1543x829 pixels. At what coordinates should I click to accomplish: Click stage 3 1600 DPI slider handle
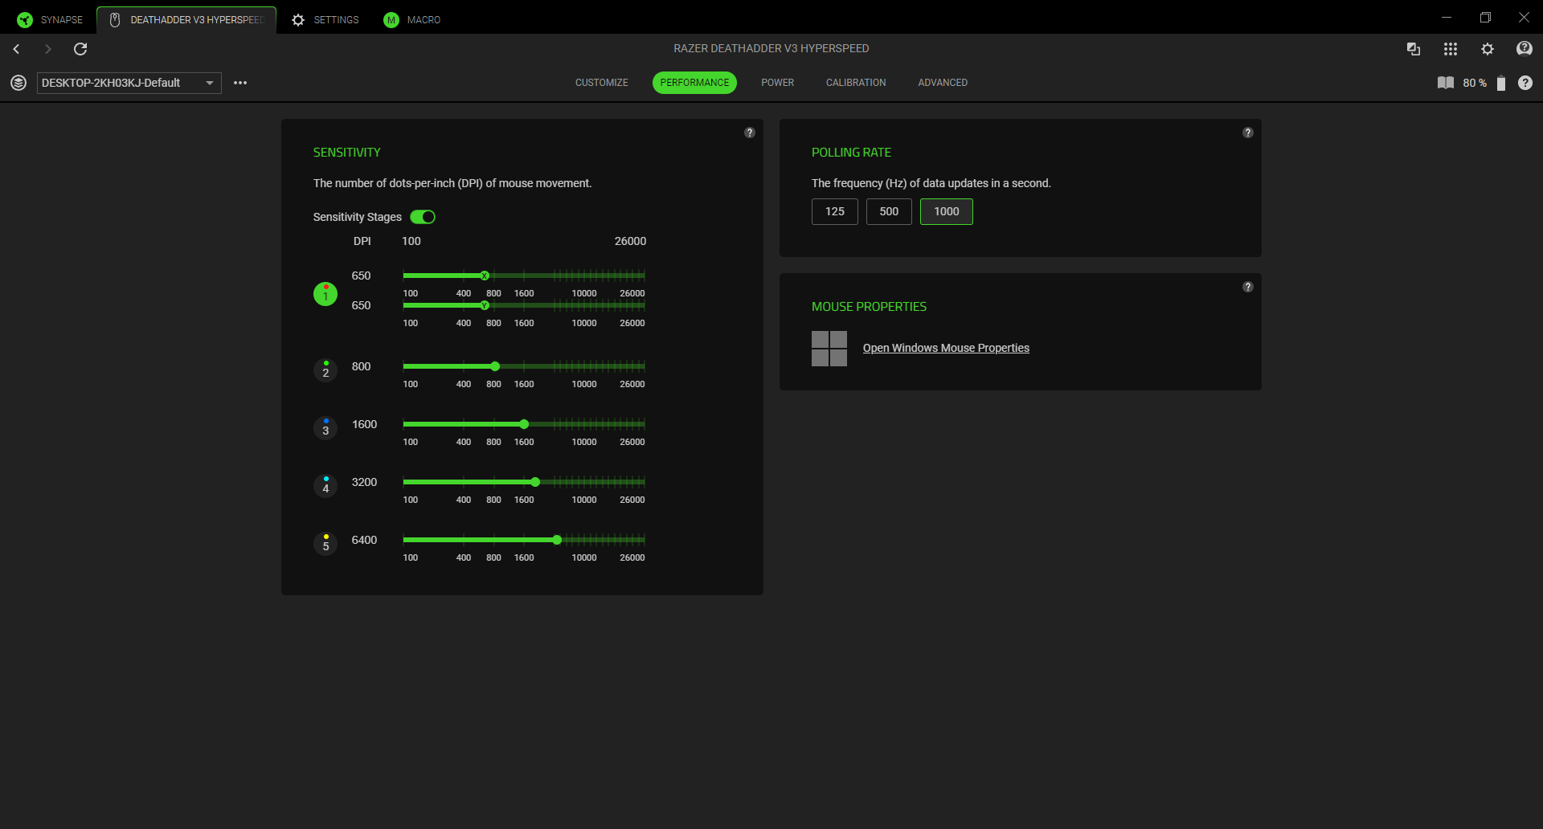click(524, 424)
